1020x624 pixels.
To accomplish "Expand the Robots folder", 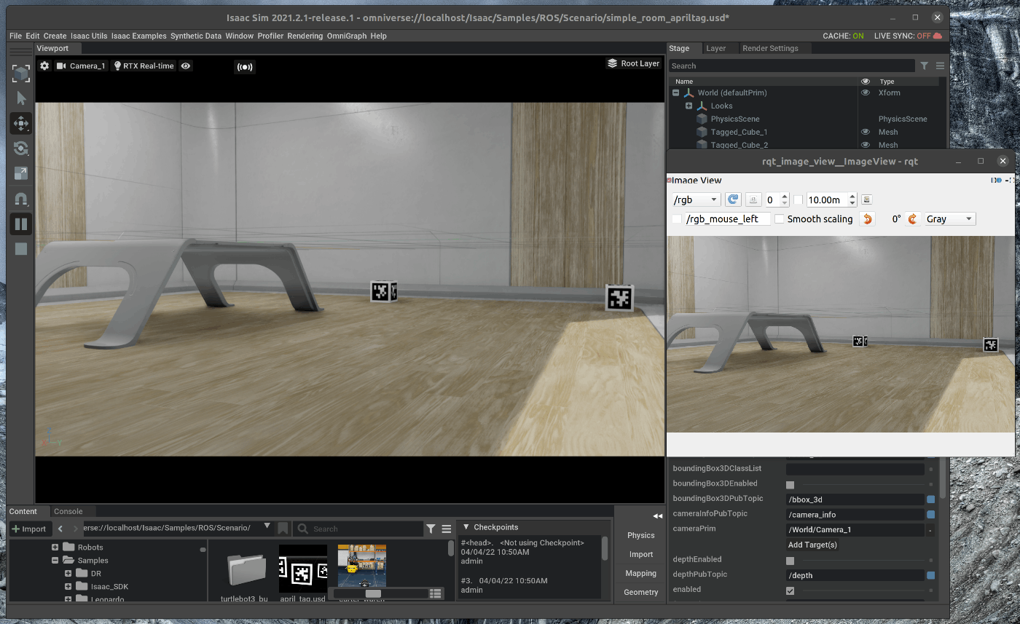I will (55, 547).
